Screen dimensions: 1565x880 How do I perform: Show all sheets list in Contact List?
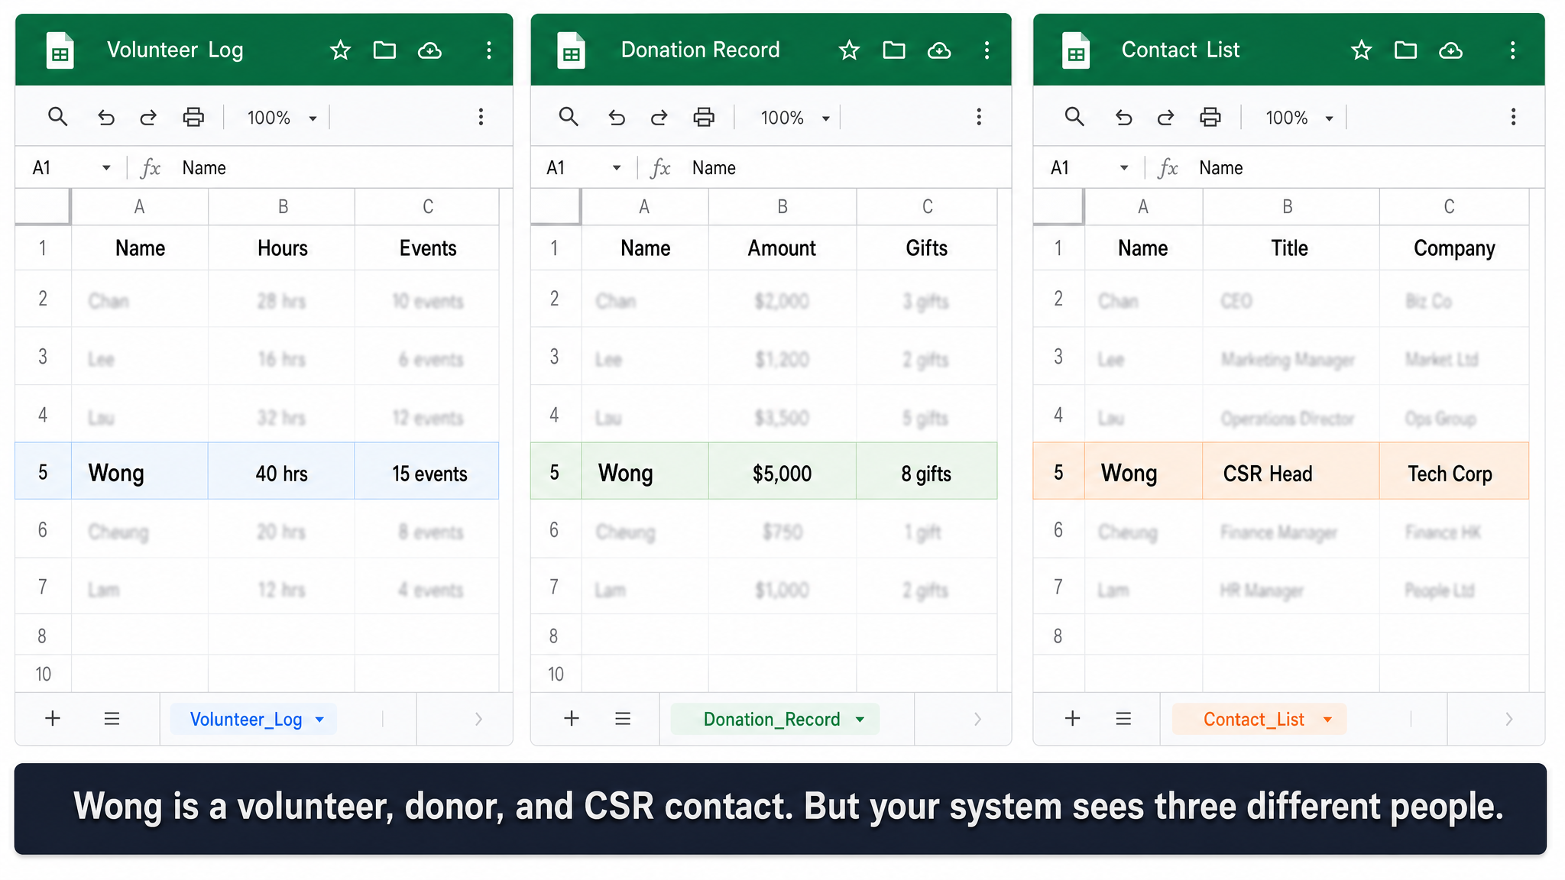(x=1123, y=719)
